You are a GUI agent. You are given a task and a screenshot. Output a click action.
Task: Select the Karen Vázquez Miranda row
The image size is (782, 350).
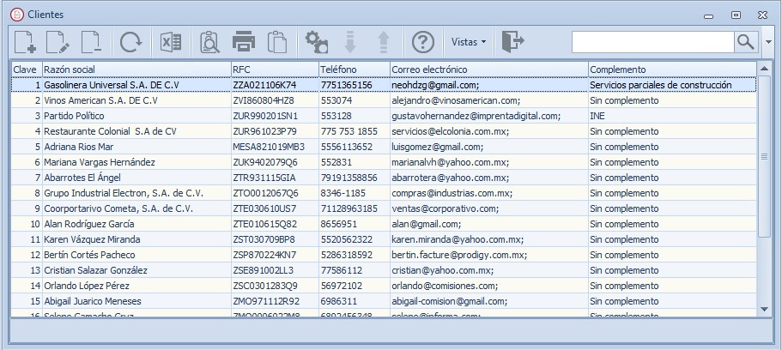[384, 239]
